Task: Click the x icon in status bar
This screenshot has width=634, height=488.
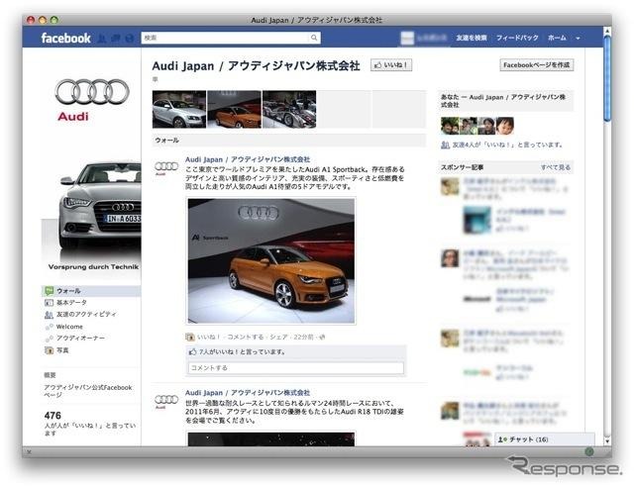Action: [x=29, y=452]
